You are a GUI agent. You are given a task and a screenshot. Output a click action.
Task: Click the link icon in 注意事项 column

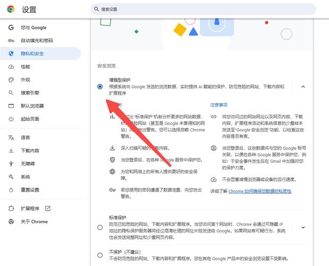tap(213, 117)
